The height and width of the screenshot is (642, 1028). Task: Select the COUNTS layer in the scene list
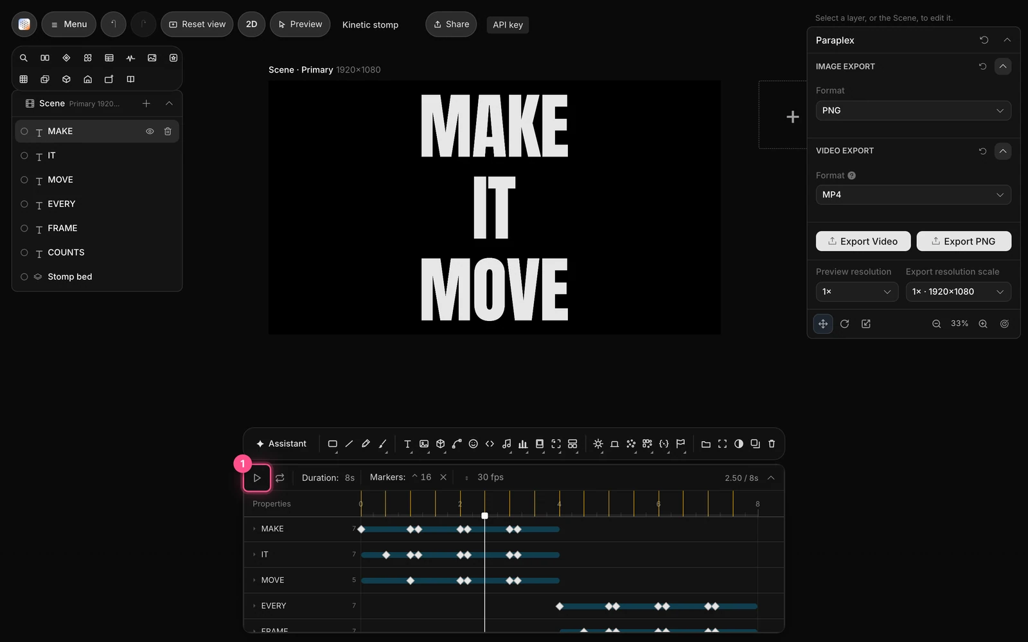(x=97, y=252)
